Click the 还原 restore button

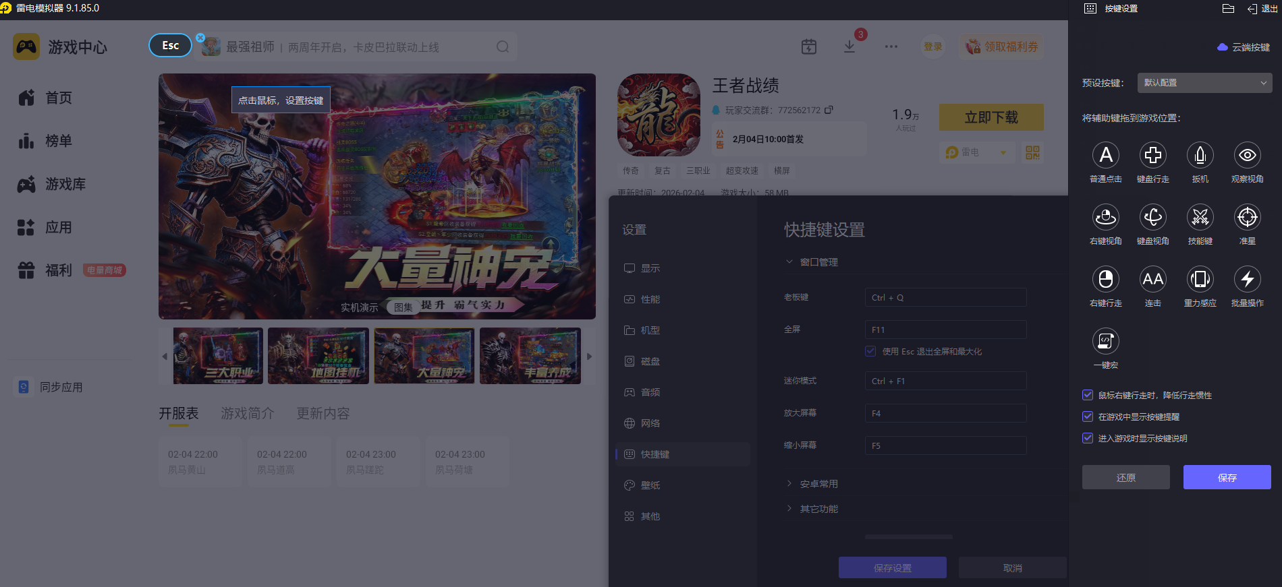[1126, 477]
